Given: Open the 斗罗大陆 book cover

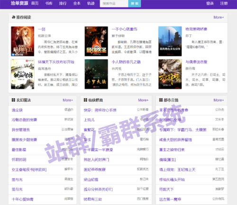Looking at the screenshot, I should point(96,74).
